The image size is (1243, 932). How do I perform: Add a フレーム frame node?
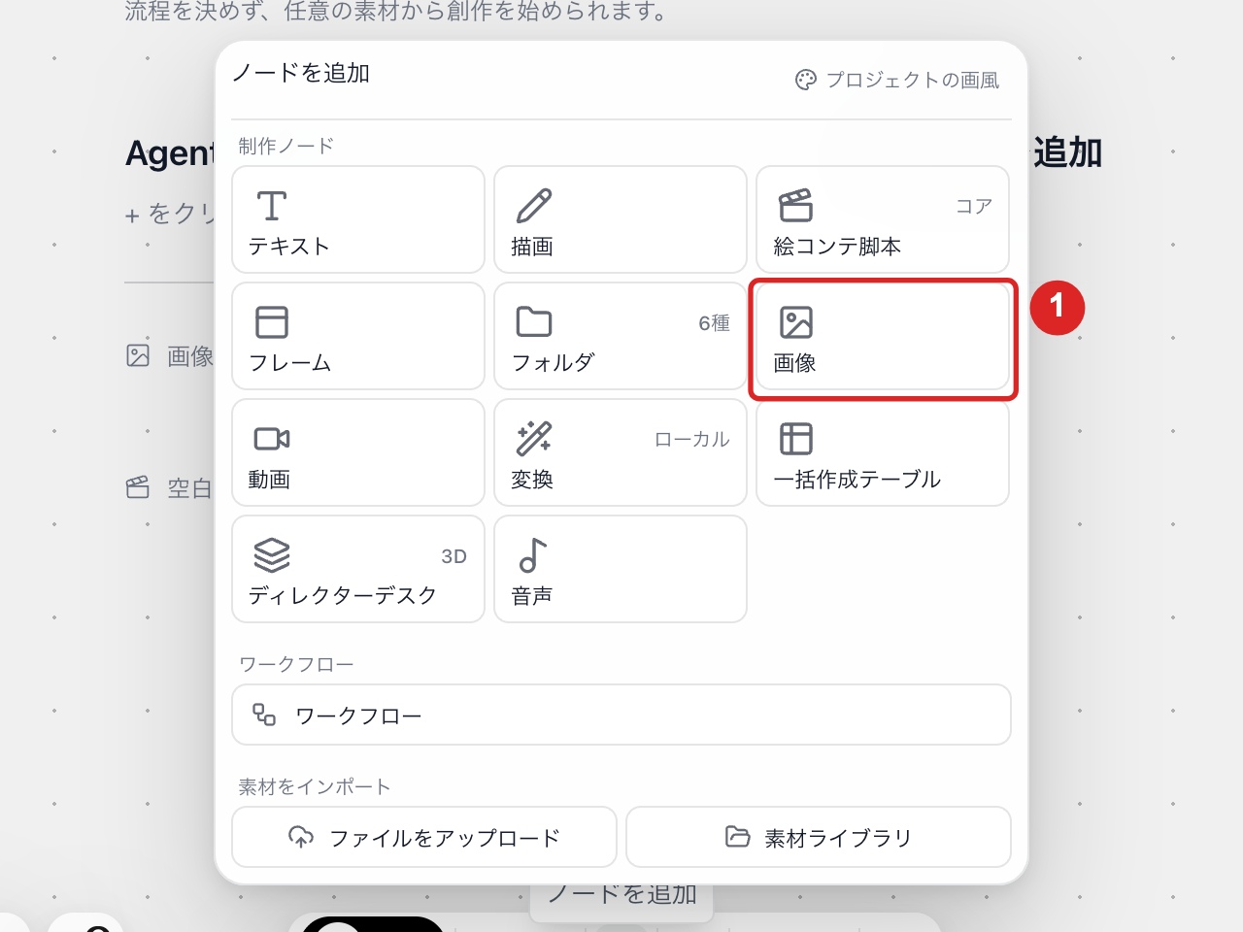[x=358, y=336]
